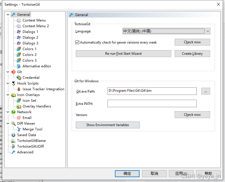Click the General wrench icon in the tree

13,15
